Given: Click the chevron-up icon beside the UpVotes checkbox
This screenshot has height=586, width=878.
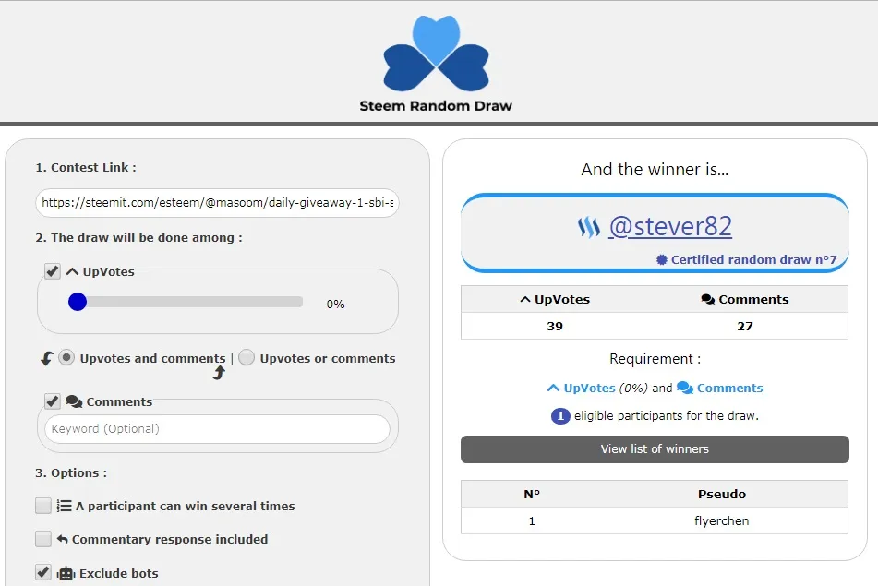Looking at the screenshot, I should click(x=72, y=271).
